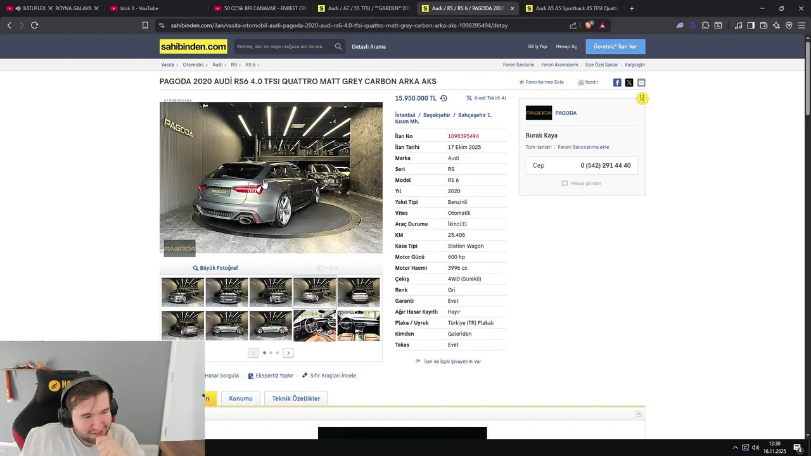The width and height of the screenshot is (811, 456).
Task: Click the Otomobil breadcrumb
Action: point(193,65)
